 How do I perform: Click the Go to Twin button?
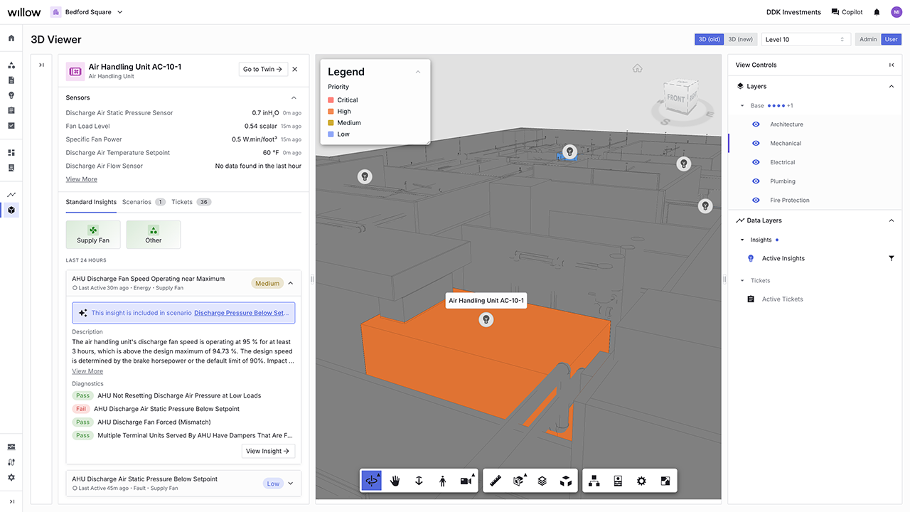(x=263, y=69)
